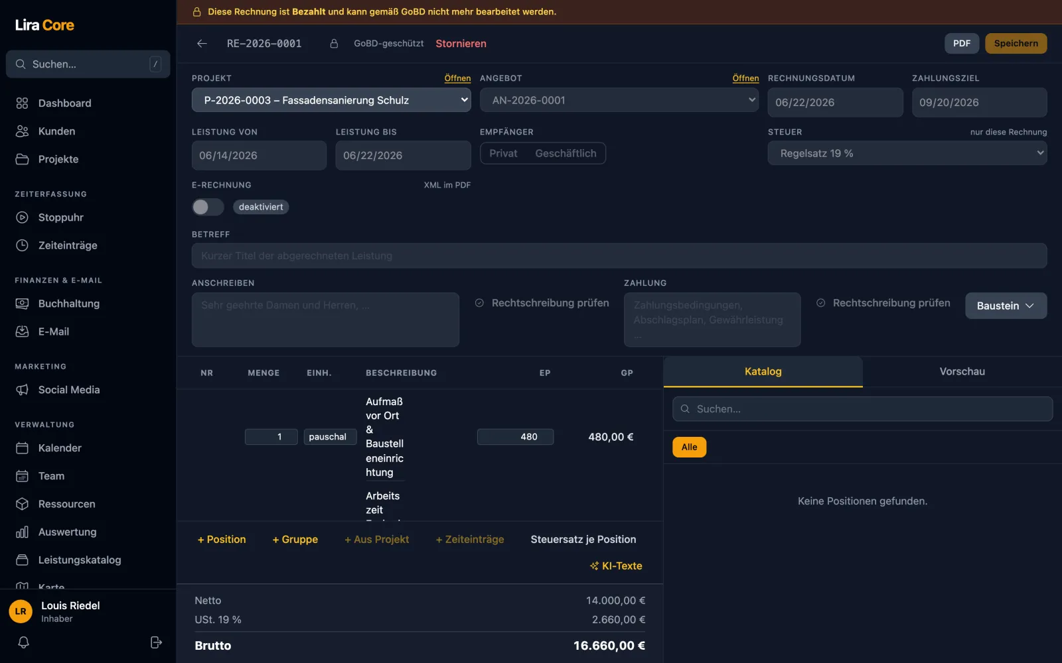Click + Gruppe button
Screen dimensions: 1062x663
[295, 540]
